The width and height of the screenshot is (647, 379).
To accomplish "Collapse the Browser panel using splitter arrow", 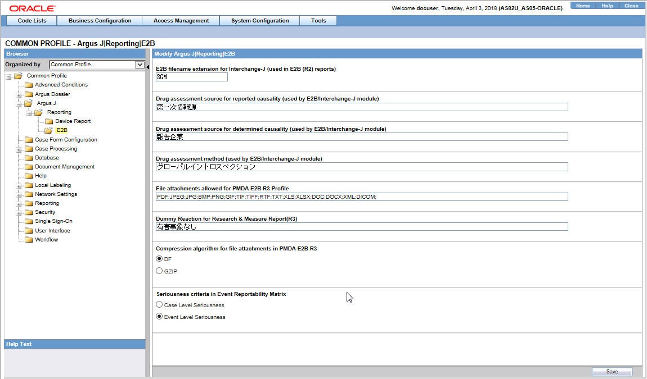I will coord(147,67).
